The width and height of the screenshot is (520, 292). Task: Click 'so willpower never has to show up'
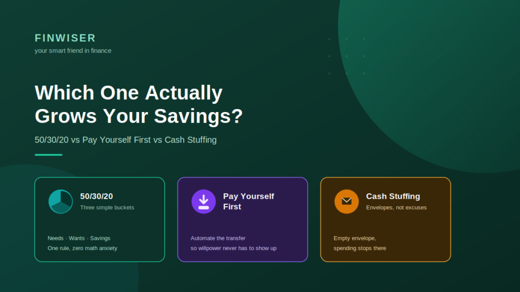234,248
